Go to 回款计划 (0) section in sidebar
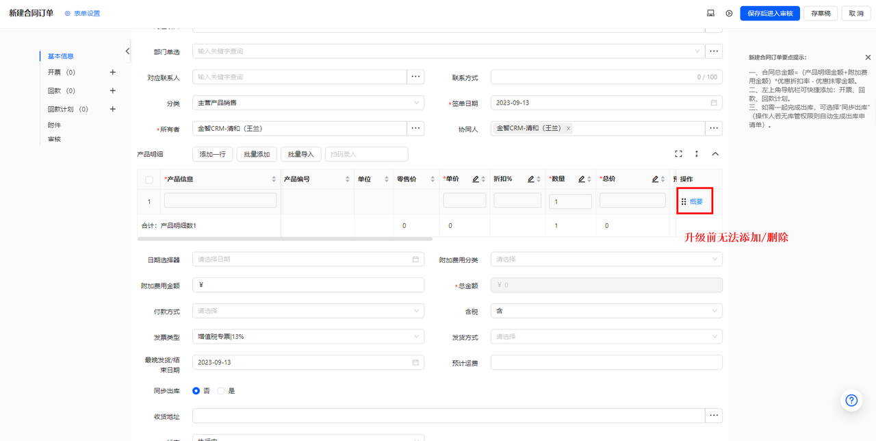Image resolution: width=876 pixels, height=441 pixels. coord(68,109)
